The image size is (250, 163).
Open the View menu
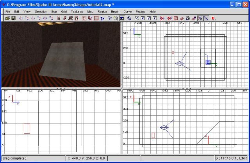click(x=27, y=12)
